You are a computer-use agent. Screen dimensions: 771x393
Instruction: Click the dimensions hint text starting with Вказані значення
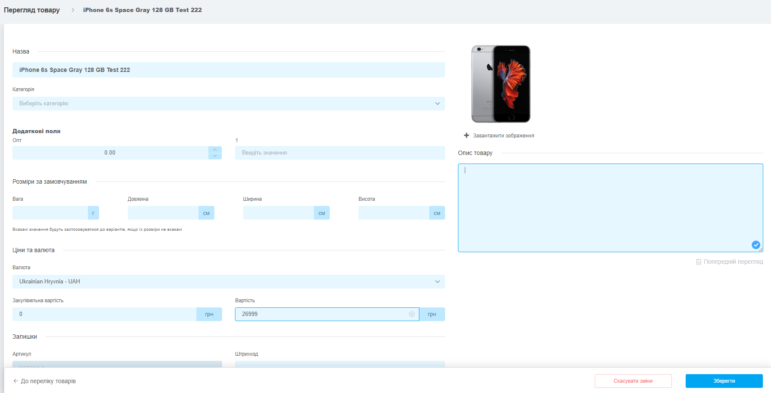(x=97, y=229)
